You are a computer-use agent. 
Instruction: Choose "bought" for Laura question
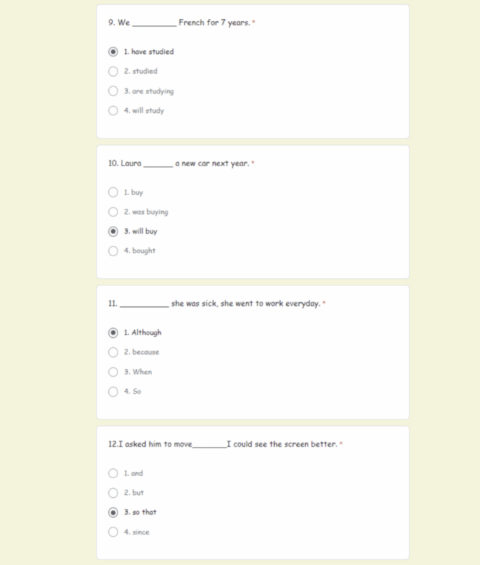(x=113, y=251)
